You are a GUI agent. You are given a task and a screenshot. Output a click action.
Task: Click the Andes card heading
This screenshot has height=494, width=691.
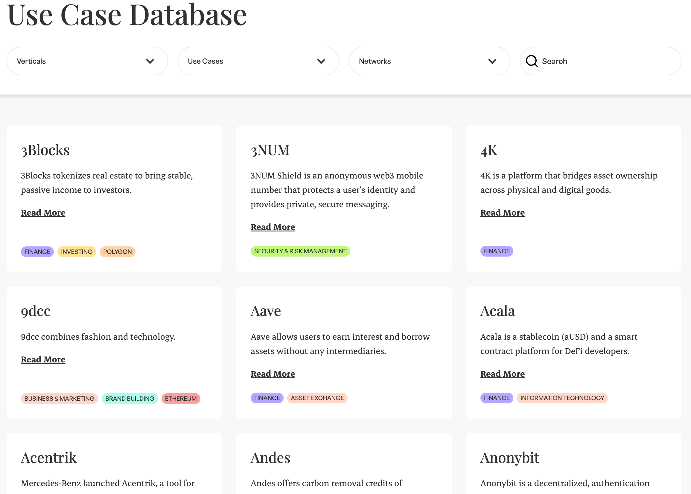click(x=270, y=458)
